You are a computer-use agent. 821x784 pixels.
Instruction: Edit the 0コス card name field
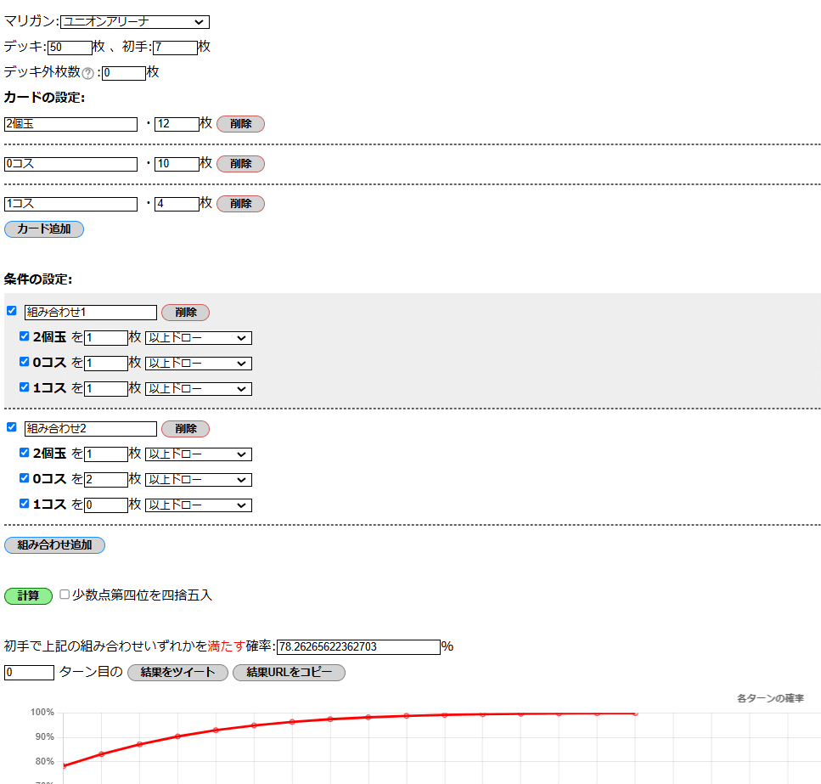[70, 164]
